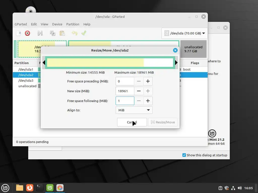Decrease the New size value
258x193 pixels.
coord(139,91)
